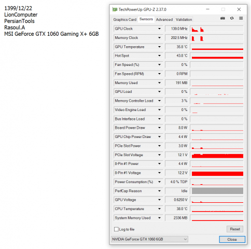Screen dimensions: 251x249
Task: Select the Sensors tab
Action: point(146,19)
